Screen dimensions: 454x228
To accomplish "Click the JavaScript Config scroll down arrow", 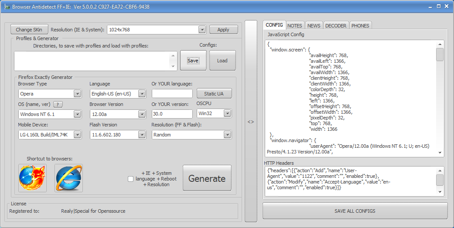I will coord(440,153).
